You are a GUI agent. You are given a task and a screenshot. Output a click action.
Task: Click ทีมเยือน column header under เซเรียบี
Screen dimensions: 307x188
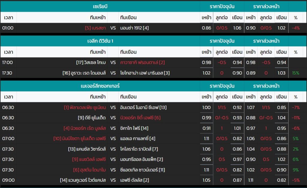point(128,17)
